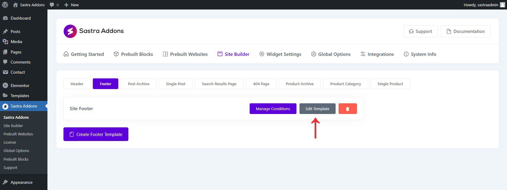Open the Single Product tab
The image size is (507, 190).
pyautogui.click(x=390, y=84)
